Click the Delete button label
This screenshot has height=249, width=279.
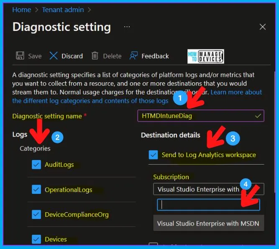pyautogui.click(x=112, y=56)
